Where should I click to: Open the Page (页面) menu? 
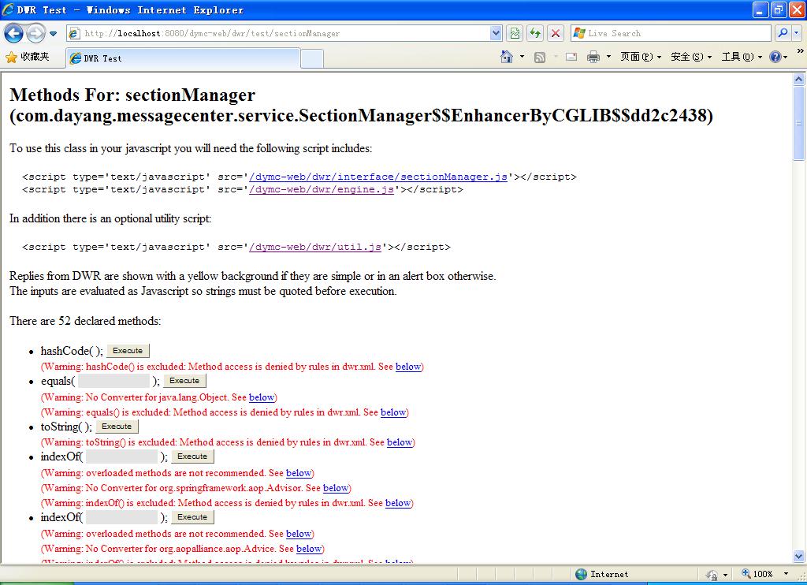pos(640,57)
